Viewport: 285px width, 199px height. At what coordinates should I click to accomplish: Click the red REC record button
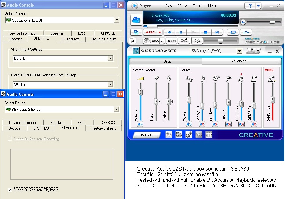click(150, 32)
